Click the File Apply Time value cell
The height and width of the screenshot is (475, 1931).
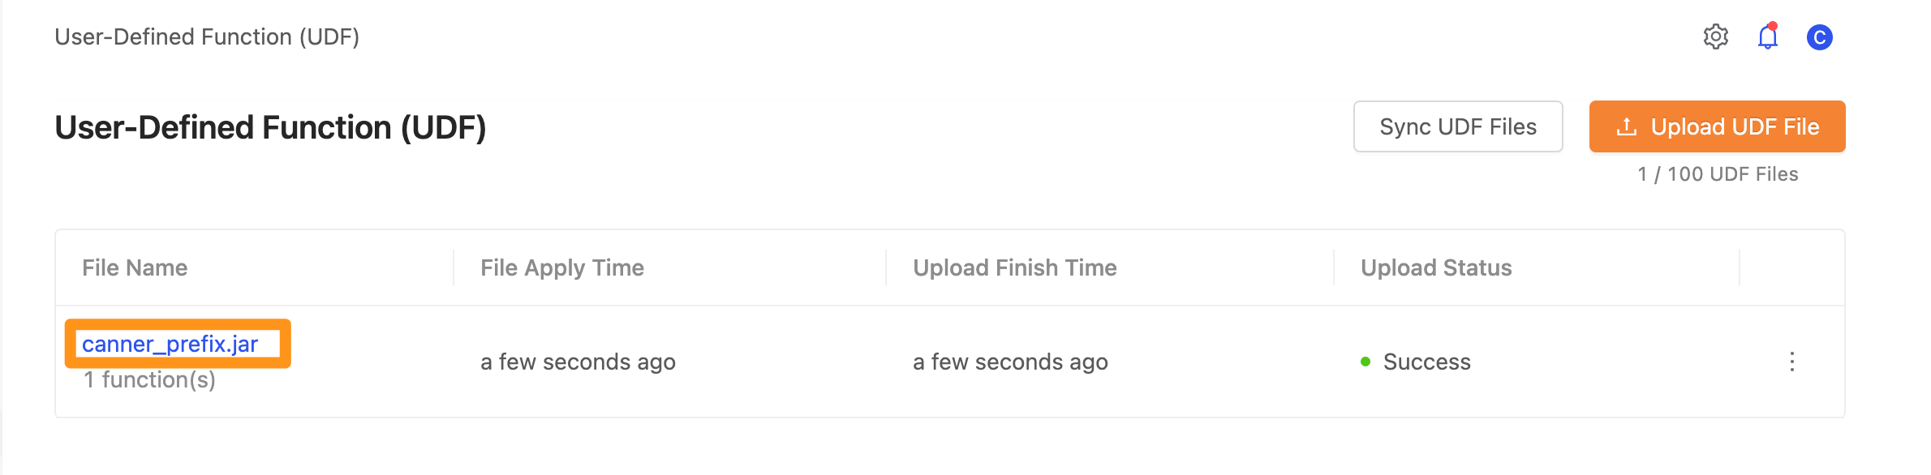(578, 362)
